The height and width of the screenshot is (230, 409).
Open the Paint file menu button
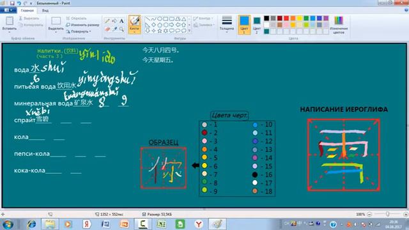point(8,10)
